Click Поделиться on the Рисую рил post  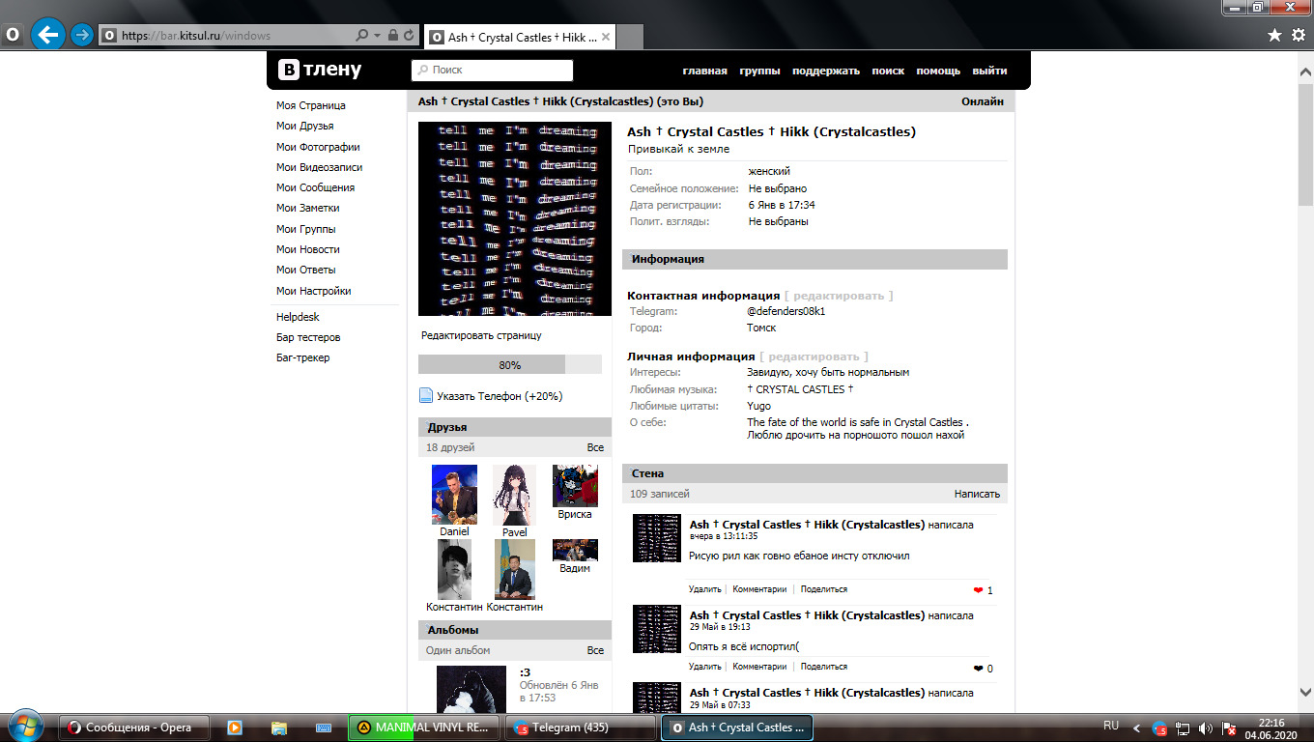[x=824, y=589]
